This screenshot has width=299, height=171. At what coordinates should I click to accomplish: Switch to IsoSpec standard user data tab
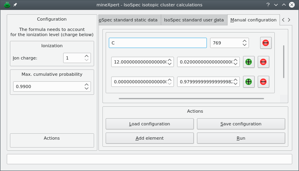(x=194, y=20)
